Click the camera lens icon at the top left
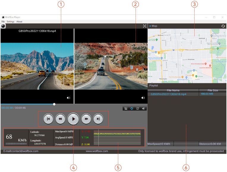 (x=3, y=26)
